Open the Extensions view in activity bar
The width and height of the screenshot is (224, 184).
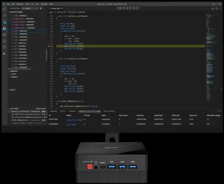click(4, 34)
